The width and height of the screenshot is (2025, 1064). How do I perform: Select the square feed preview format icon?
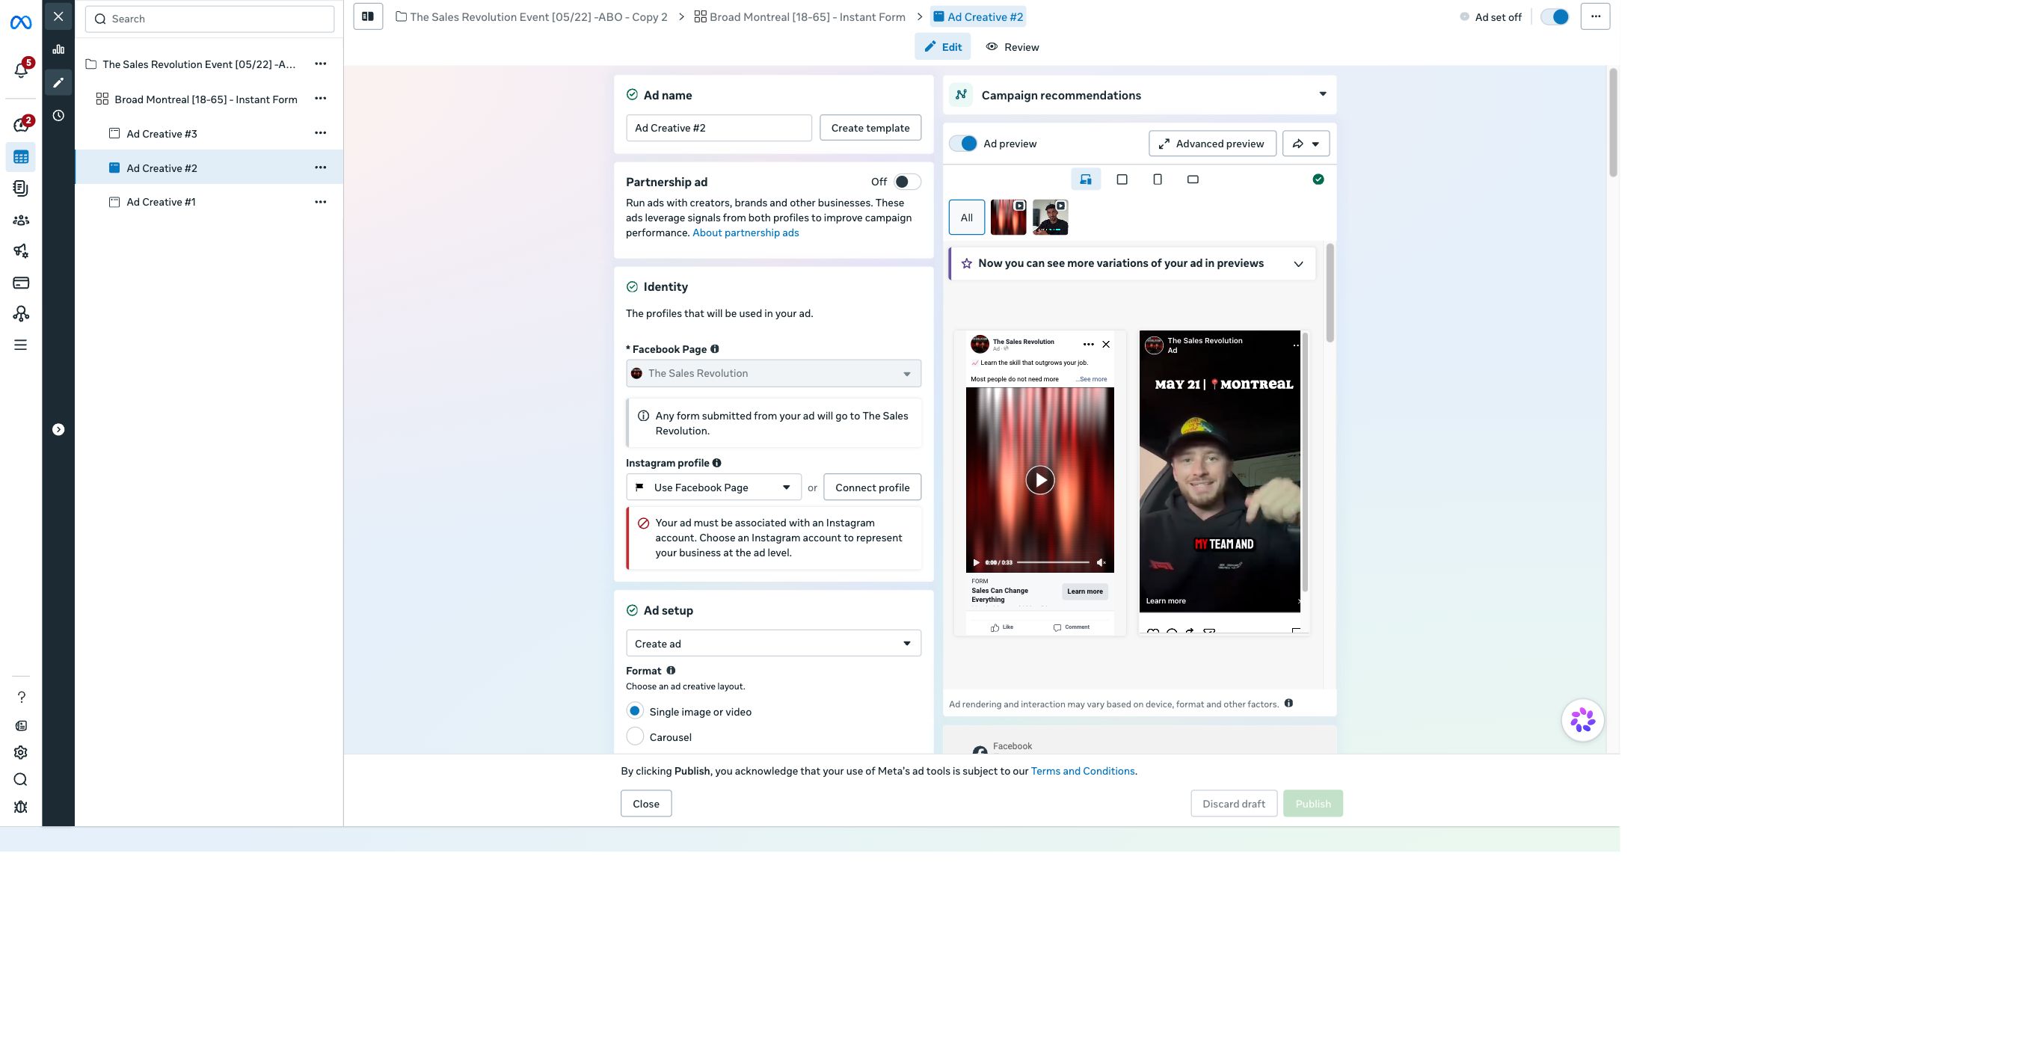click(x=1122, y=179)
